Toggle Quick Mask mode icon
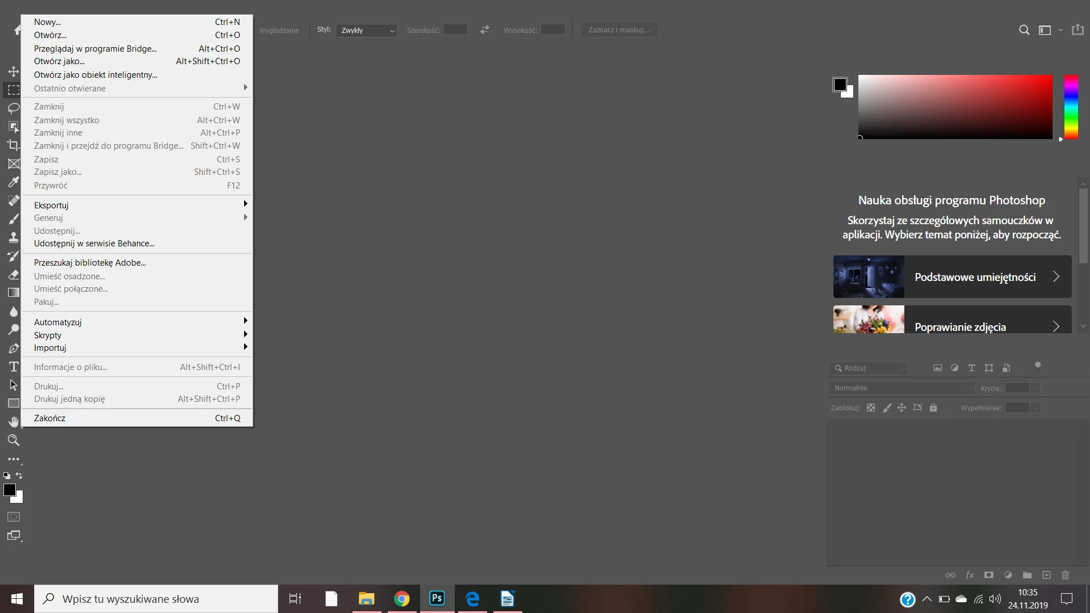The image size is (1090, 613). pyautogui.click(x=13, y=517)
